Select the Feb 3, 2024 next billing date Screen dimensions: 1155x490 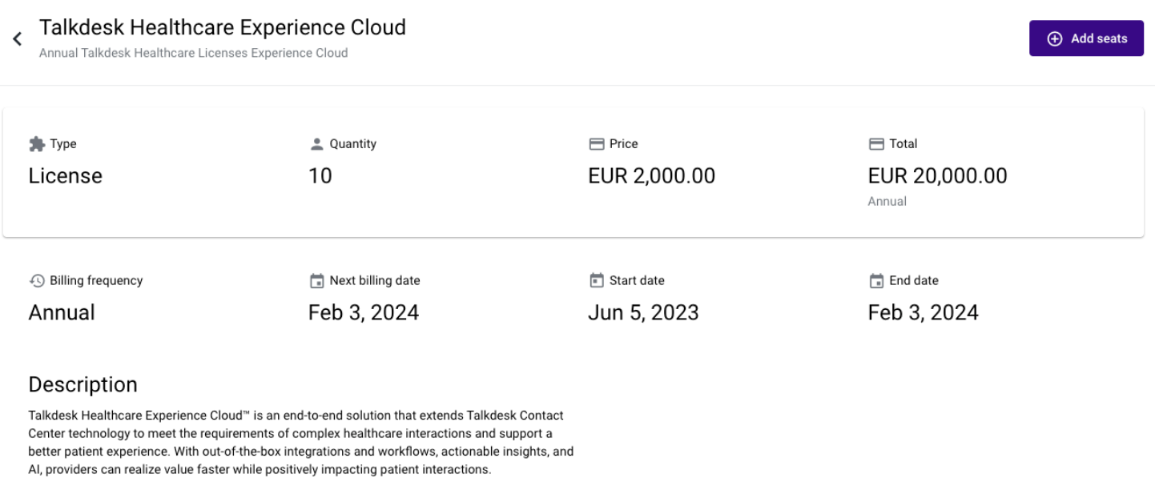364,311
